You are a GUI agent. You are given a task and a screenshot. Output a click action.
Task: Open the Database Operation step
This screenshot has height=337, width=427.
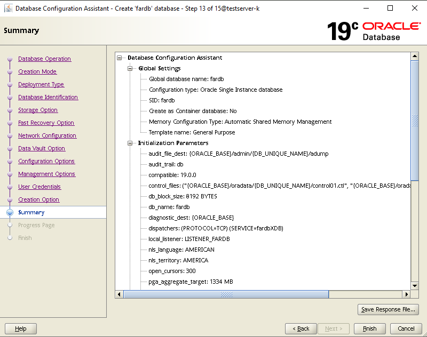(x=44, y=59)
